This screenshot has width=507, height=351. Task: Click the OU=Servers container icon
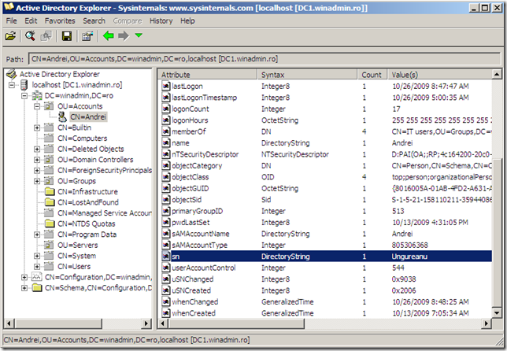point(49,245)
